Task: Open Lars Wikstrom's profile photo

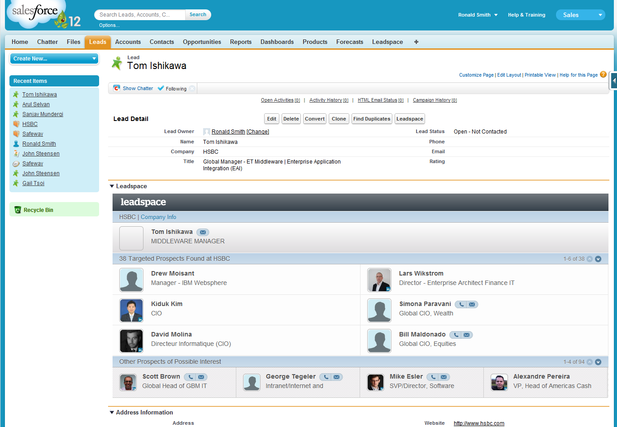Action: coord(379,280)
